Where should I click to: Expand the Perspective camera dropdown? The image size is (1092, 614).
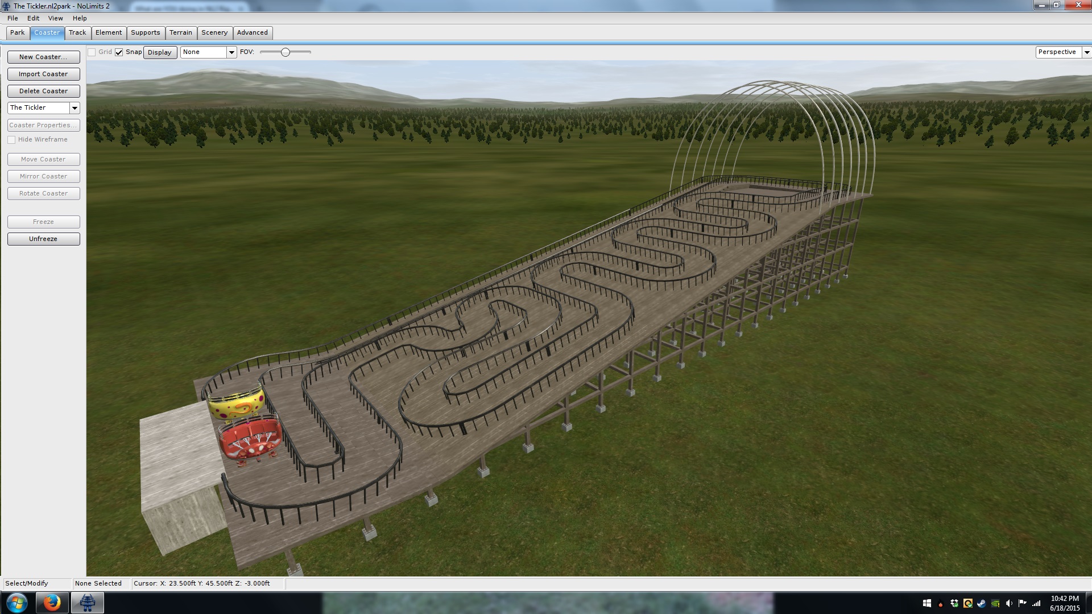point(1086,52)
